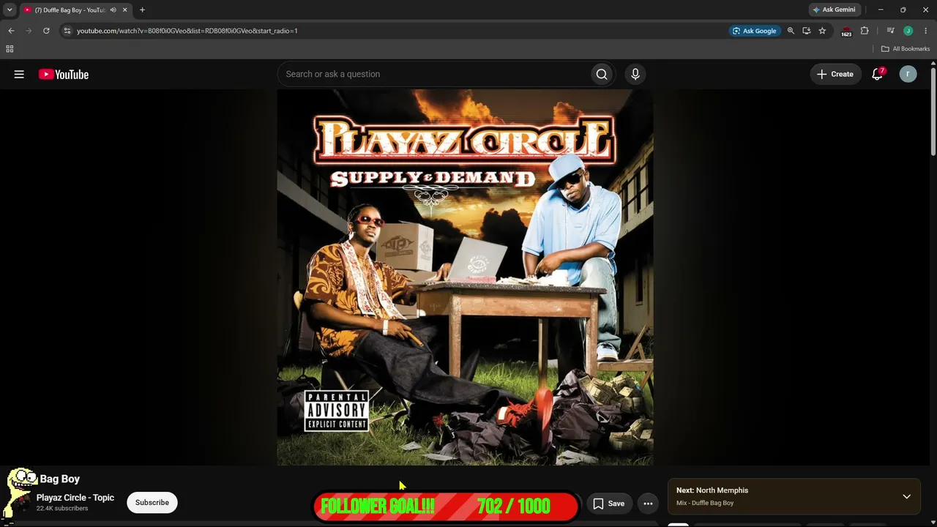
Task: Open a new browser tab
Action: (142, 10)
